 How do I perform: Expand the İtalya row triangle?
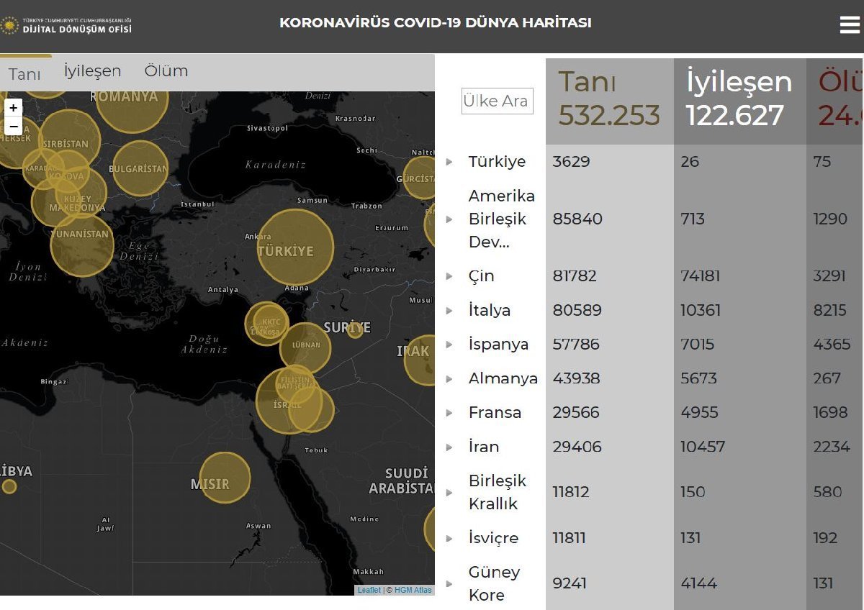click(449, 311)
